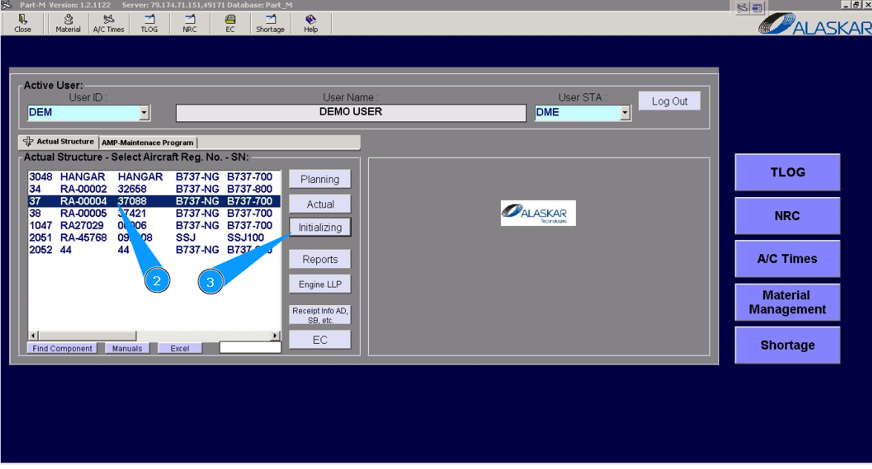
Task: Open the Material toolbar icon
Action: pos(68,23)
